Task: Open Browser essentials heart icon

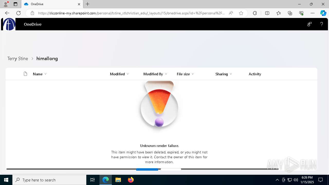Action: click(x=301, y=13)
